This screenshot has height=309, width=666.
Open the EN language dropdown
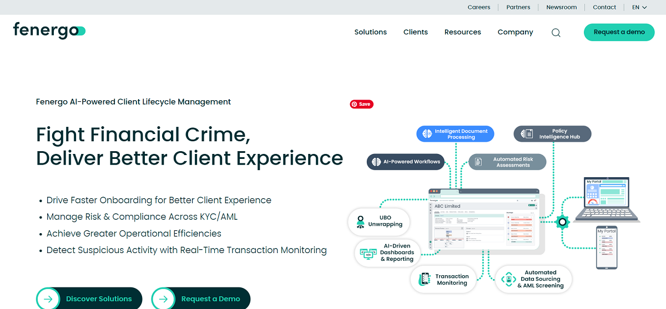(x=639, y=7)
